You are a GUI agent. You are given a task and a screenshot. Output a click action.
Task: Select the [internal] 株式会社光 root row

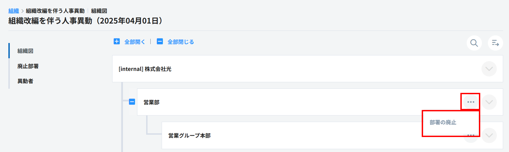coord(269,69)
